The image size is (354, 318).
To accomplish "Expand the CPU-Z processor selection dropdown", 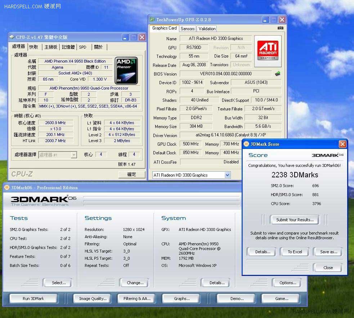I will click(x=74, y=155).
